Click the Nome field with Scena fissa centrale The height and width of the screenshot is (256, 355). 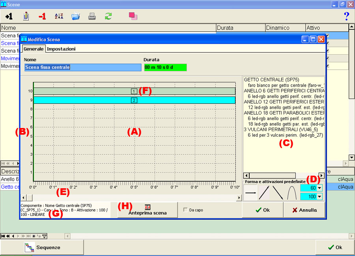(x=83, y=67)
